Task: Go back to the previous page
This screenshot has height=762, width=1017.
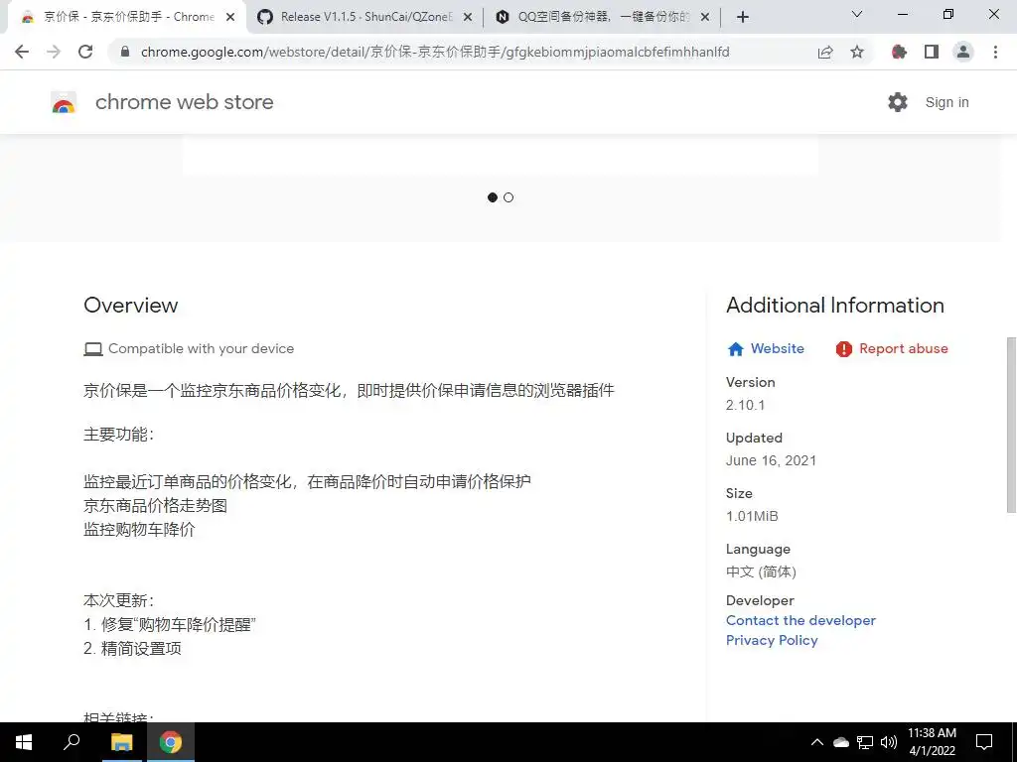Action: 22,52
